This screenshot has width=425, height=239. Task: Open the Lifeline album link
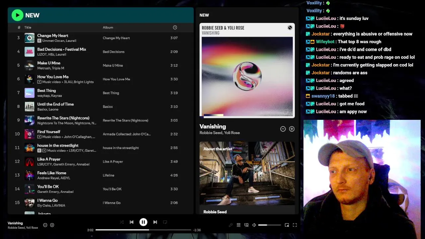pyautogui.click(x=109, y=175)
